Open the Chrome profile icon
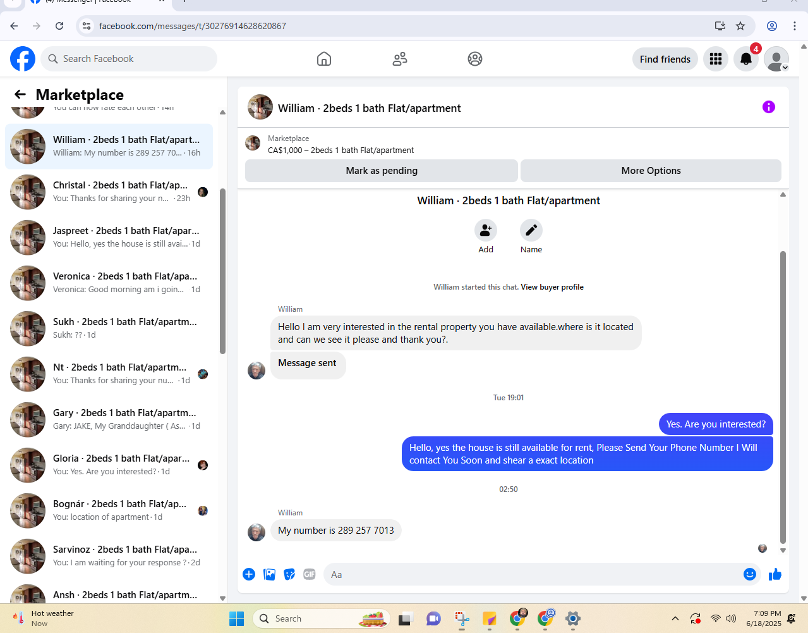 point(772,26)
